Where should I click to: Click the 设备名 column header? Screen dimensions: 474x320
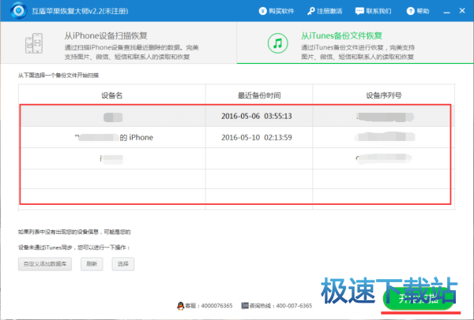point(112,95)
